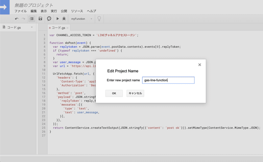263x162 pixels.
Task: Toggle the indent formatting toolbar button
Action: point(32,19)
